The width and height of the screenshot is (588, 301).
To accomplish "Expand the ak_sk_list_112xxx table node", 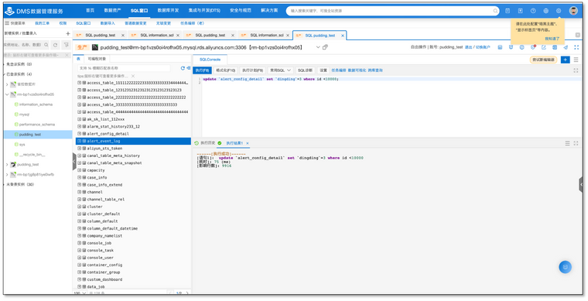I will [79, 119].
